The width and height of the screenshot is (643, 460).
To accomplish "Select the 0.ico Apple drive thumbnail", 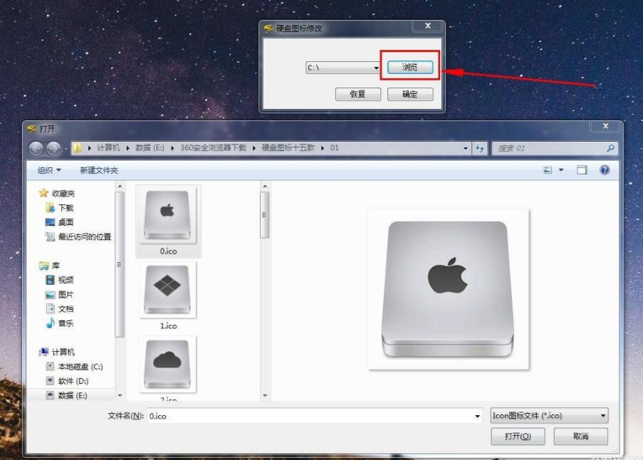I will [x=167, y=215].
